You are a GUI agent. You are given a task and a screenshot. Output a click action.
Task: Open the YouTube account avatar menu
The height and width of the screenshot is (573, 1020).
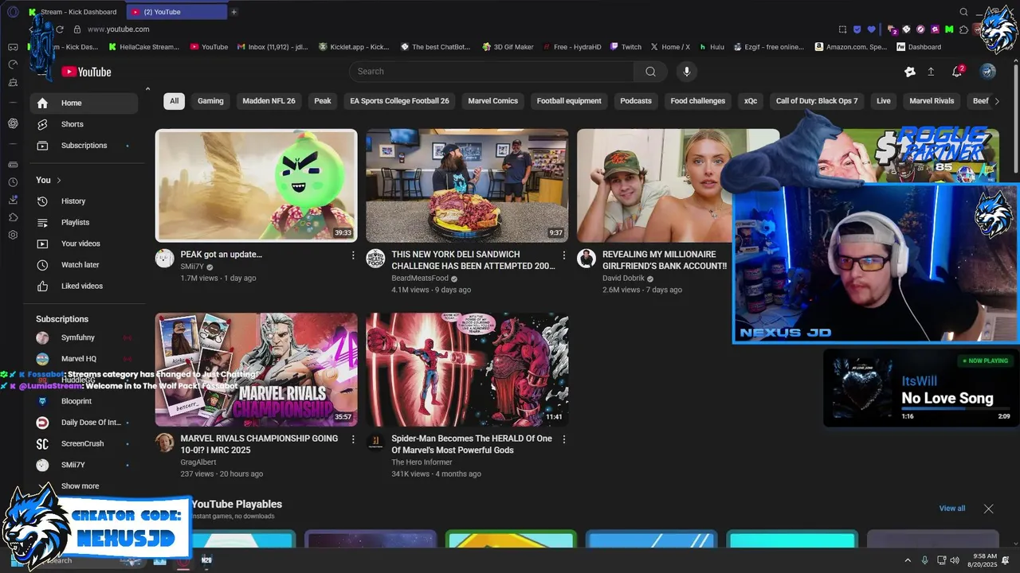pyautogui.click(x=987, y=72)
